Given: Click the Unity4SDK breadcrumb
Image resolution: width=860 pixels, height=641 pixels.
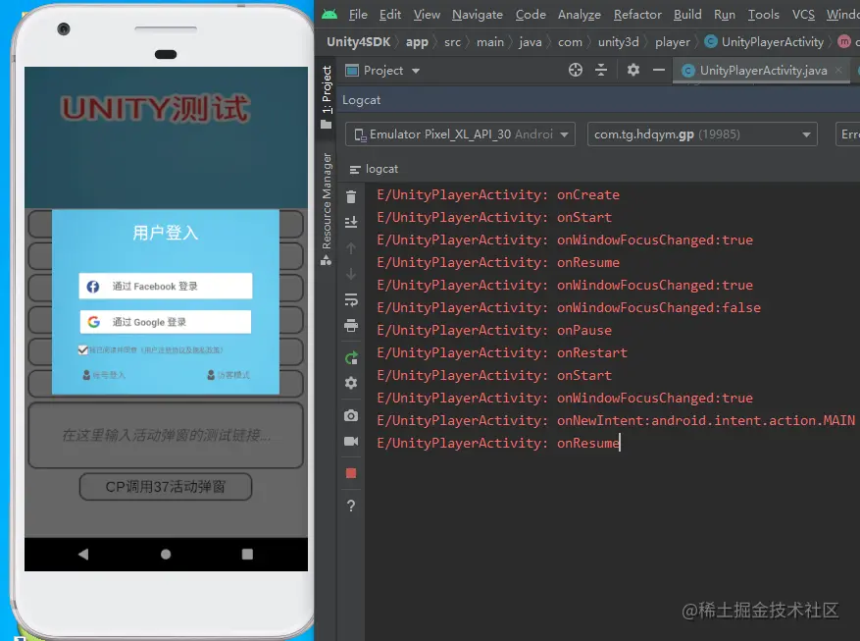Looking at the screenshot, I should click(x=359, y=41).
